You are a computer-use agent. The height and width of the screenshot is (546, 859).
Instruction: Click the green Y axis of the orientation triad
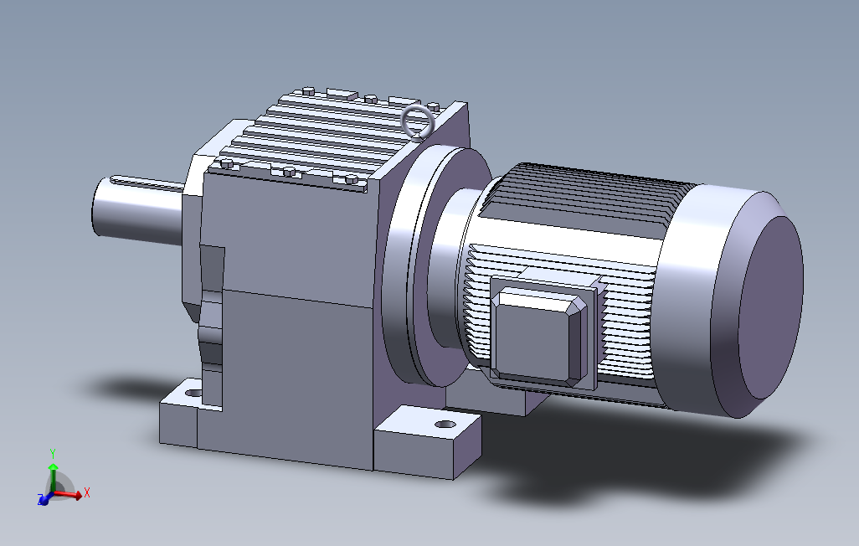53,477
